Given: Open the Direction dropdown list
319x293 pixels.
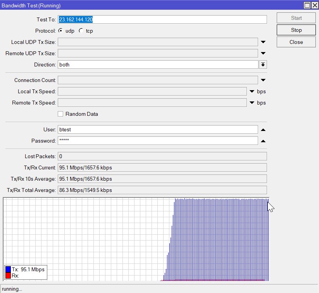Looking at the screenshot, I should pyautogui.click(x=263, y=65).
